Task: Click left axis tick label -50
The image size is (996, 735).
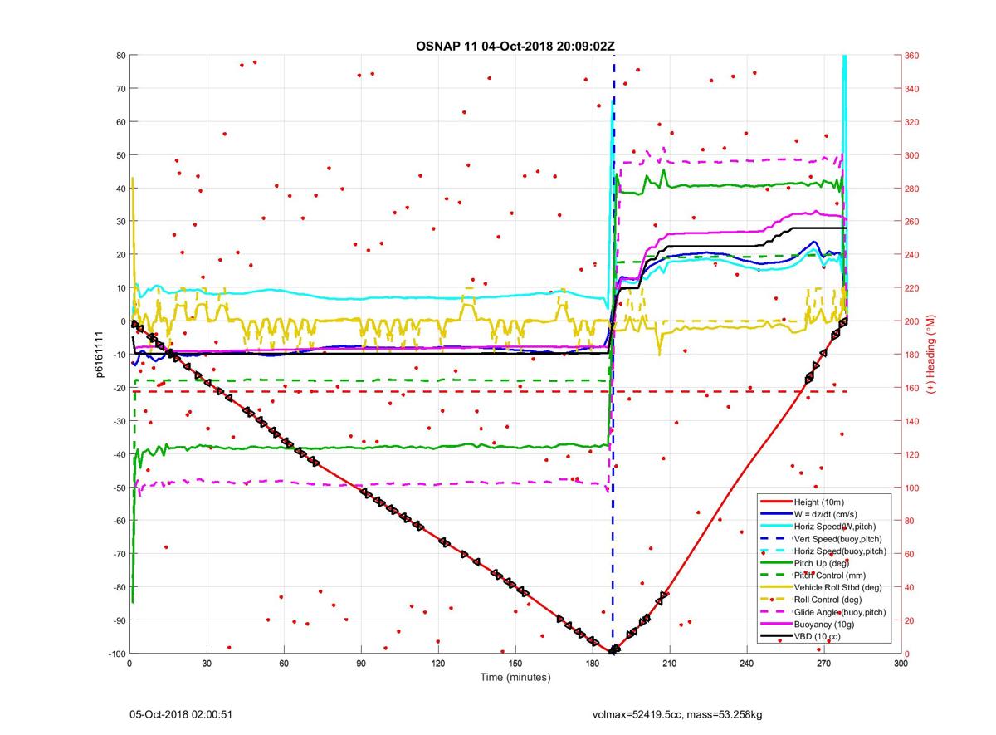Action: coord(118,488)
